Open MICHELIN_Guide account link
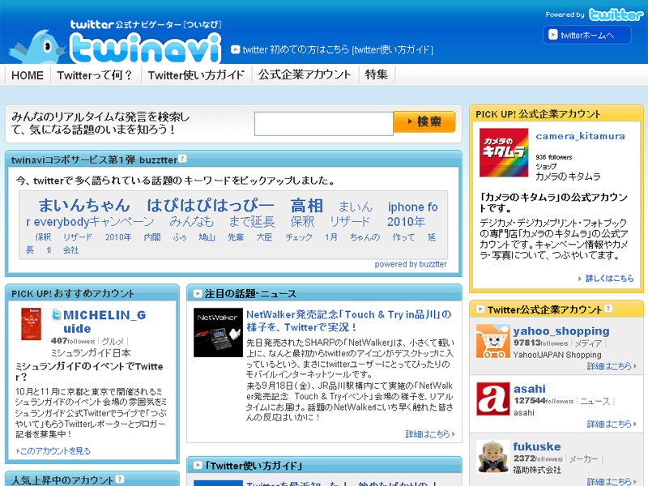Screen dimensions: 648x486 click(104, 322)
